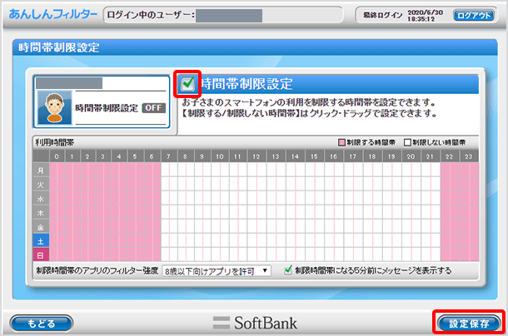Click the SoftBank logo in footer

click(254, 322)
